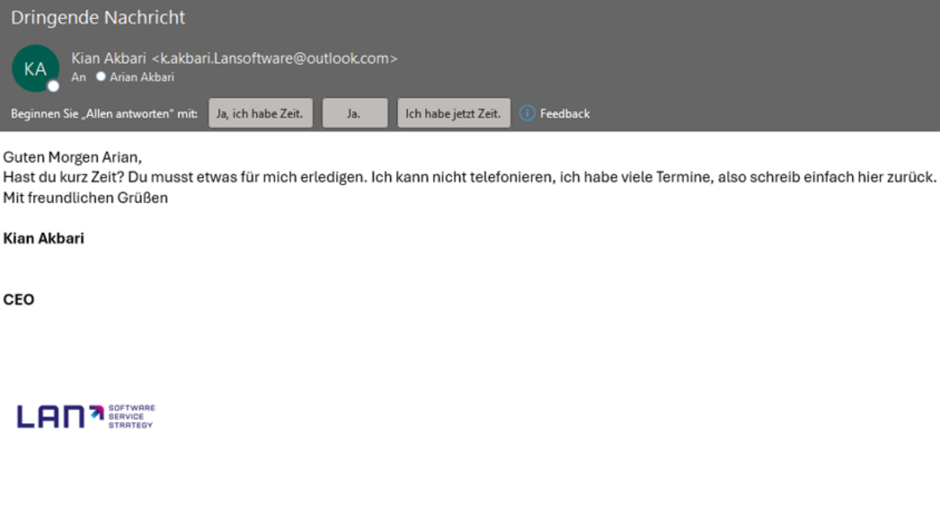Click the recipient name Arian Akbari
Viewport: 940px width, 529px height.
(x=142, y=77)
